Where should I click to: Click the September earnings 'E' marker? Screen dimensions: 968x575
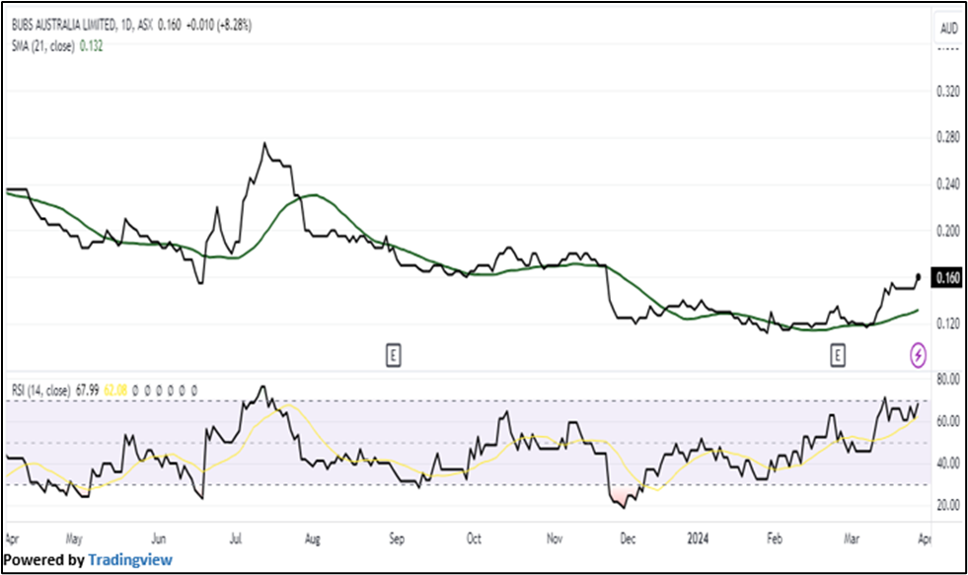pos(394,355)
